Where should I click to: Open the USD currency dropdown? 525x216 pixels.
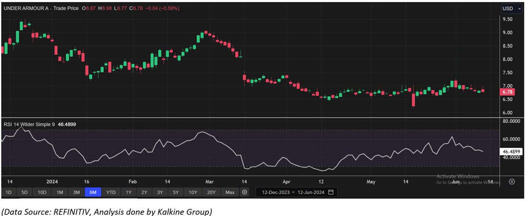(x=512, y=9)
